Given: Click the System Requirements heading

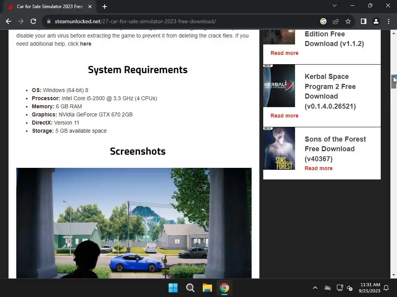Looking at the screenshot, I should coord(138,70).
